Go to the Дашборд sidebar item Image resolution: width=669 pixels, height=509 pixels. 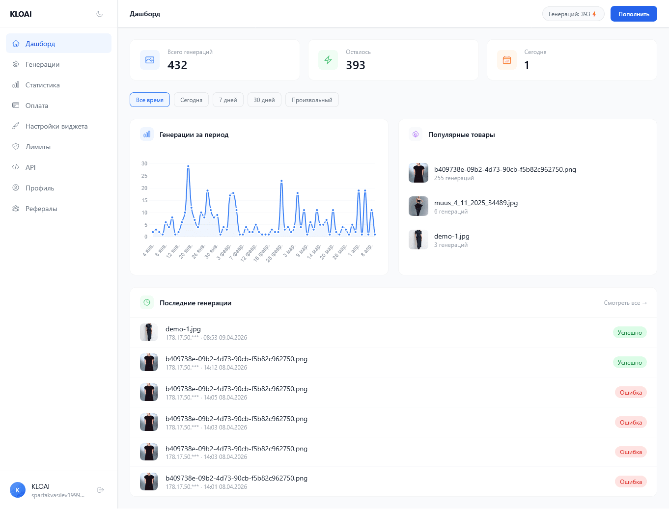click(40, 44)
